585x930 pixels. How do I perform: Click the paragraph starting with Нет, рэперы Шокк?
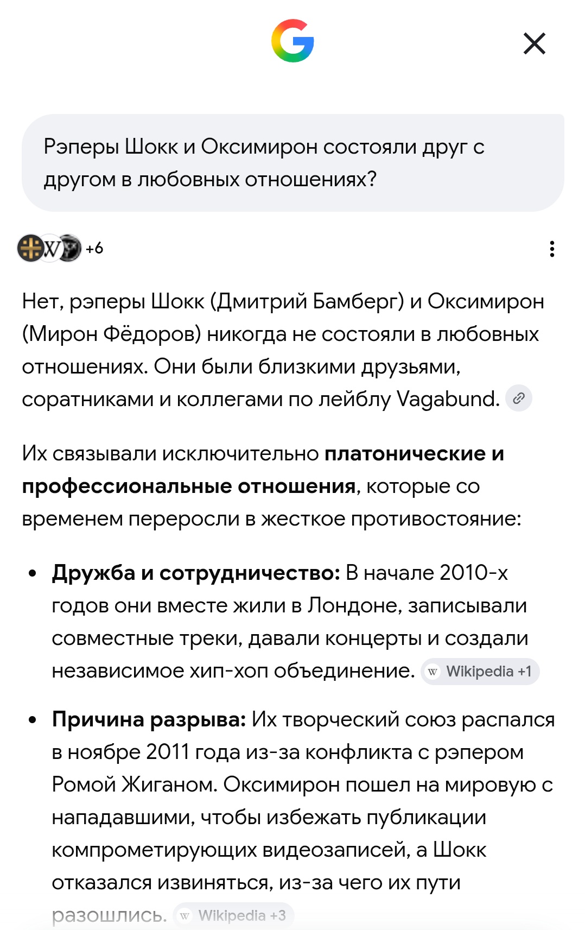coord(283,350)
